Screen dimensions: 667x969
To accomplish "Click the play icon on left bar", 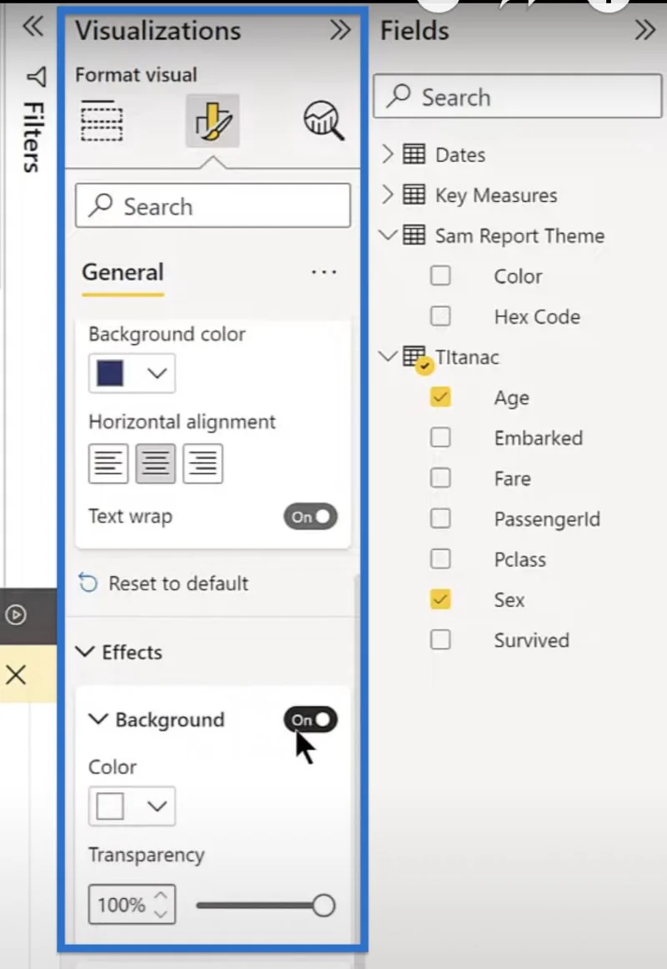I will (16, 615).
